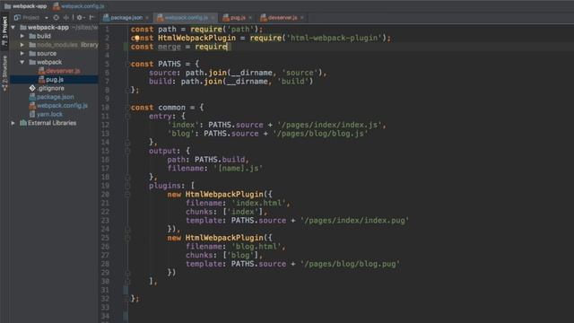The height and width of the screenshot is (323, 574).
Task: Fold the entry block at line 11
Action: [127, 116]
